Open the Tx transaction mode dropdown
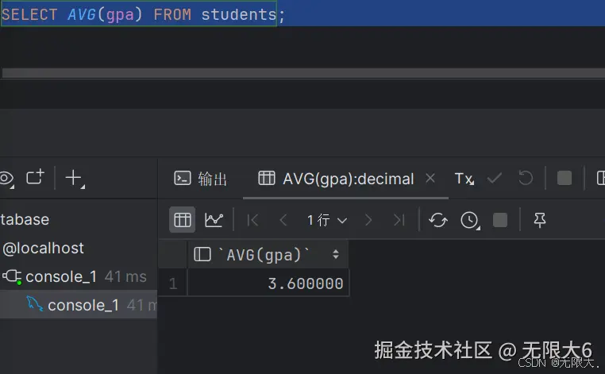The height and width of the screenshot is (374, 605). point(464,179)
